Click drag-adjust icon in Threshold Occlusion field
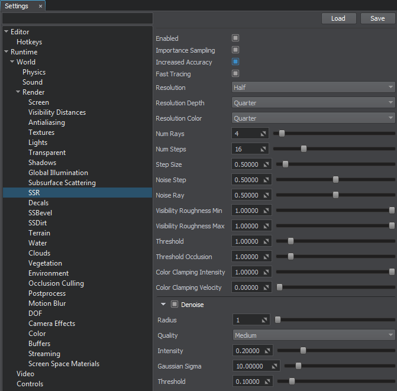 point(267,257)
